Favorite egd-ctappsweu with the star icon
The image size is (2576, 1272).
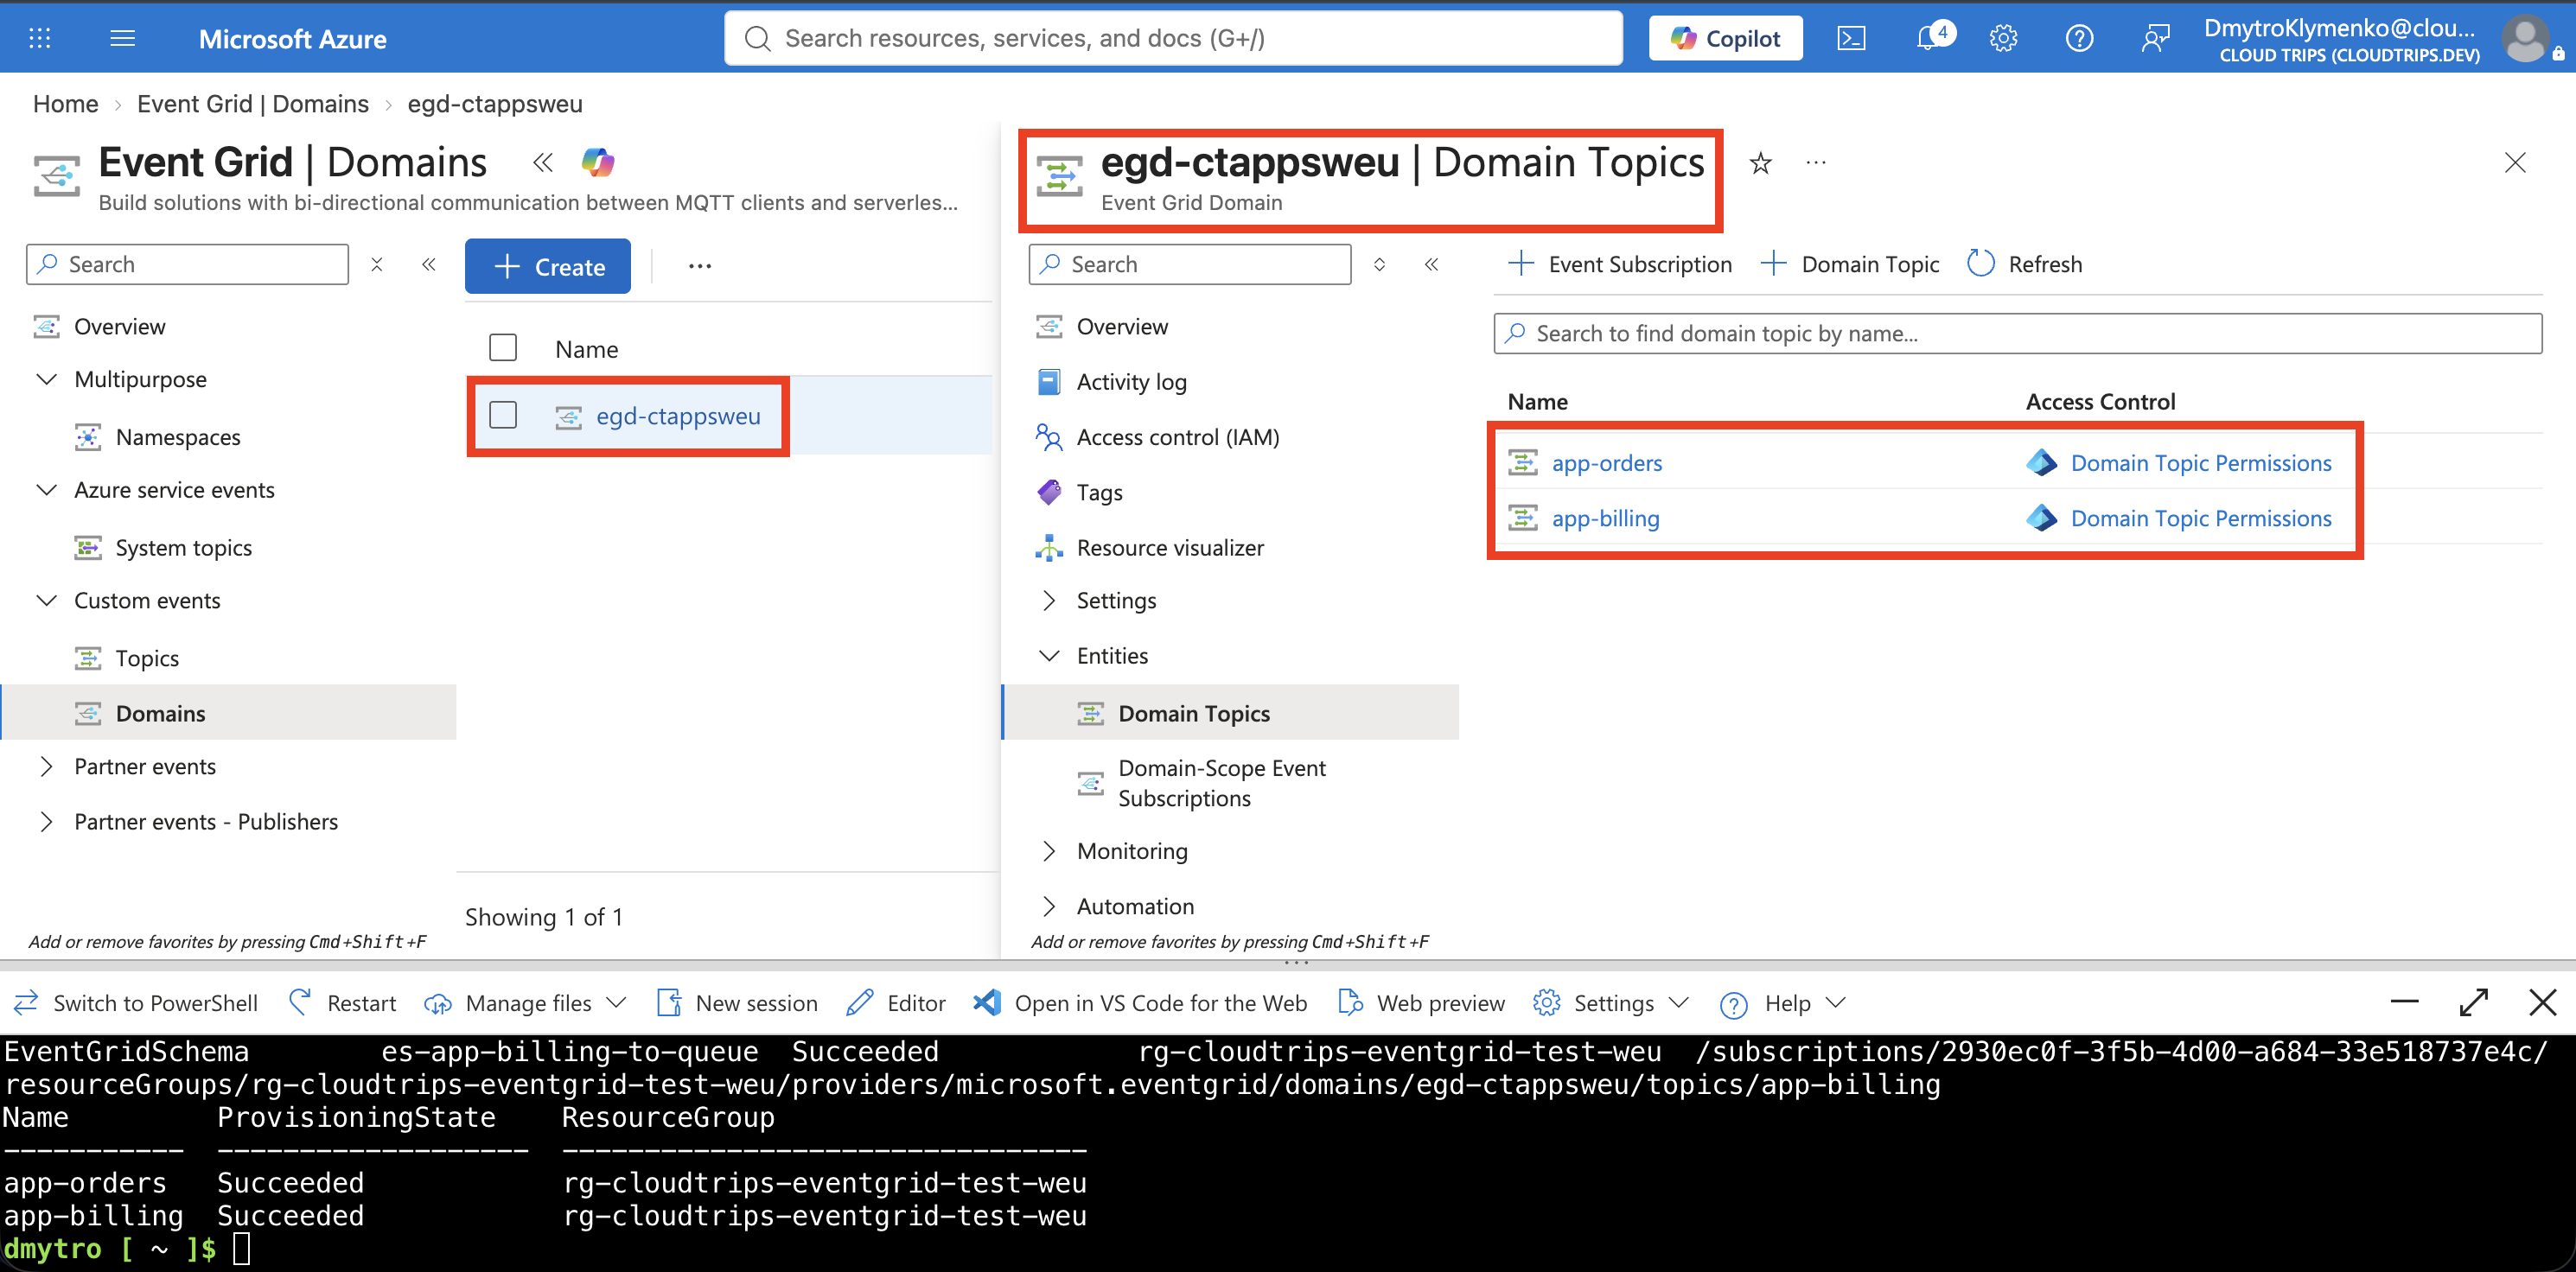[x=1760, y=163]
